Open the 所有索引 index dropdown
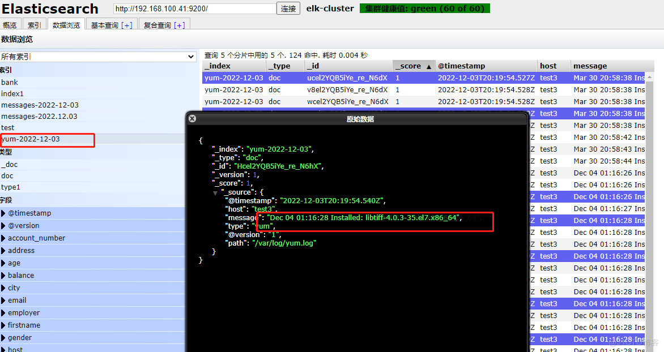This screenshot has height=352, width=664. [x=98, y=56]
